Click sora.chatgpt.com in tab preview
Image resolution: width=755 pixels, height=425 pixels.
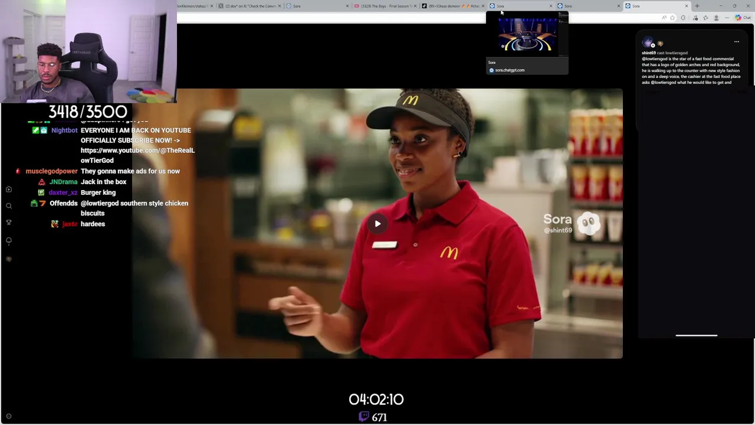[510, 70]
